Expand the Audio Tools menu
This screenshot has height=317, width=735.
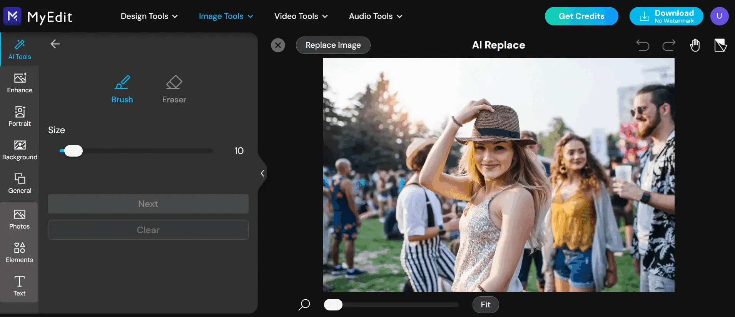[x=376, y=16]
